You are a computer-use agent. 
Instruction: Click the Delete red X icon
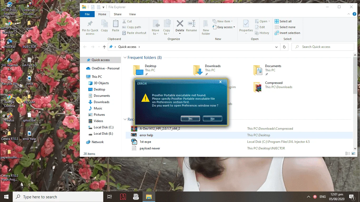pos(180,24)
